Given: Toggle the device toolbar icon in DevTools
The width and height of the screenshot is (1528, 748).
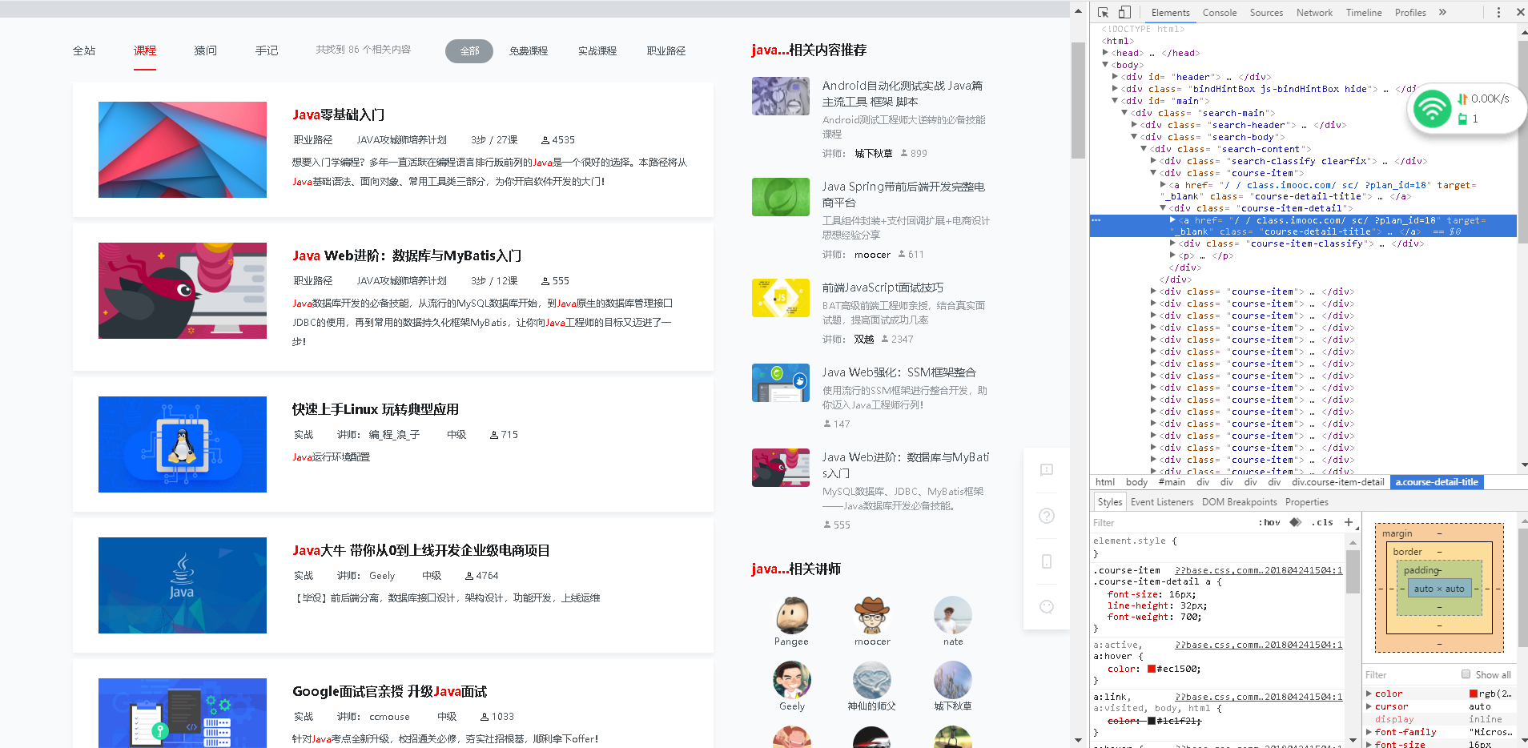Looking at the screenshot, I should pyautogui.click(x=1124, y=12).
